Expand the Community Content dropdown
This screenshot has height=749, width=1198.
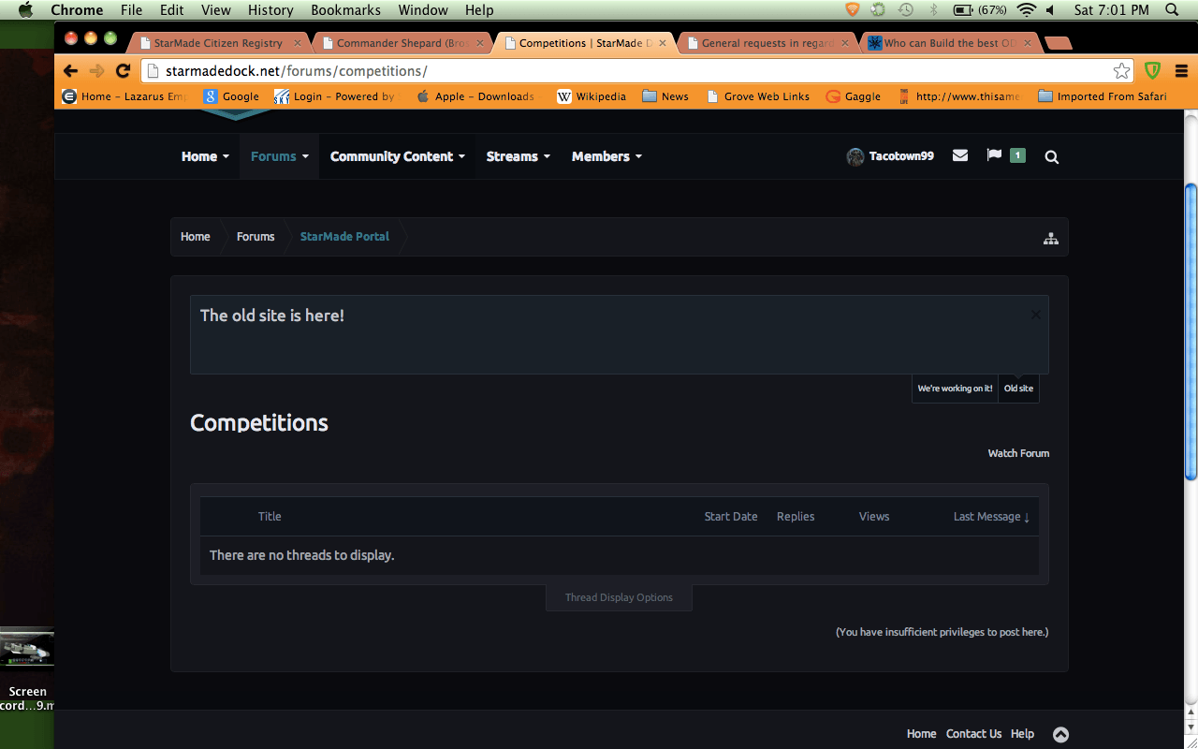pos(397,156)
